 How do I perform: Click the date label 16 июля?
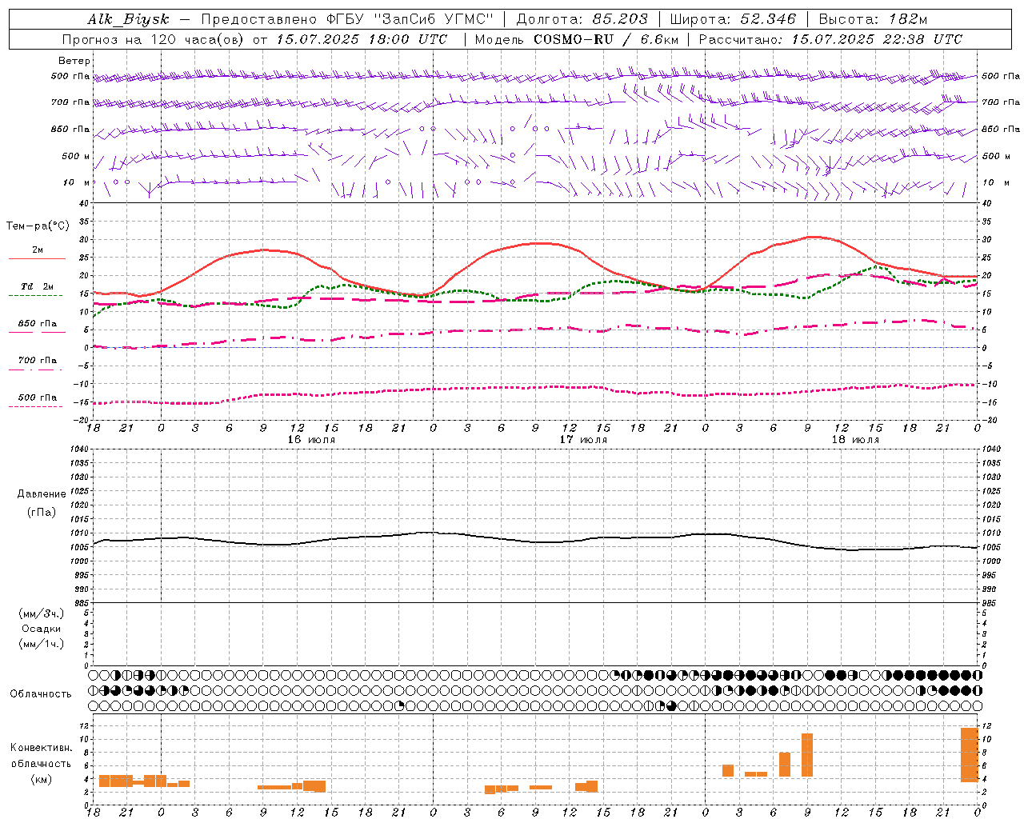[311, 439]
